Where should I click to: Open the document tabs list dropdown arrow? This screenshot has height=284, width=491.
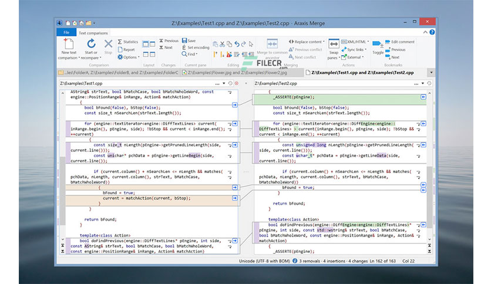tap(431, 73)
